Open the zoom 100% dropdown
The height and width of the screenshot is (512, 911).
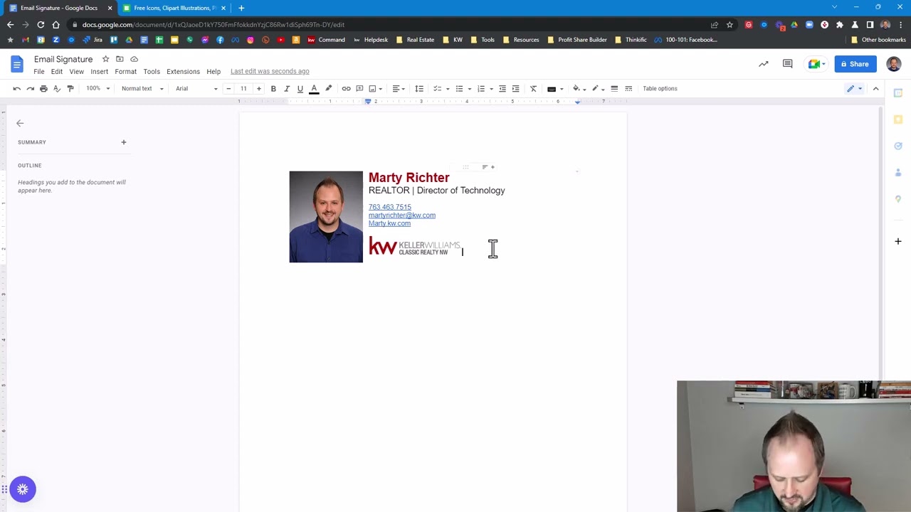coord(98,88)
